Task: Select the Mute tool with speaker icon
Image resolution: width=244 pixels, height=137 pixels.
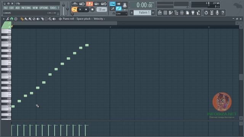Action: pos(38,19)
